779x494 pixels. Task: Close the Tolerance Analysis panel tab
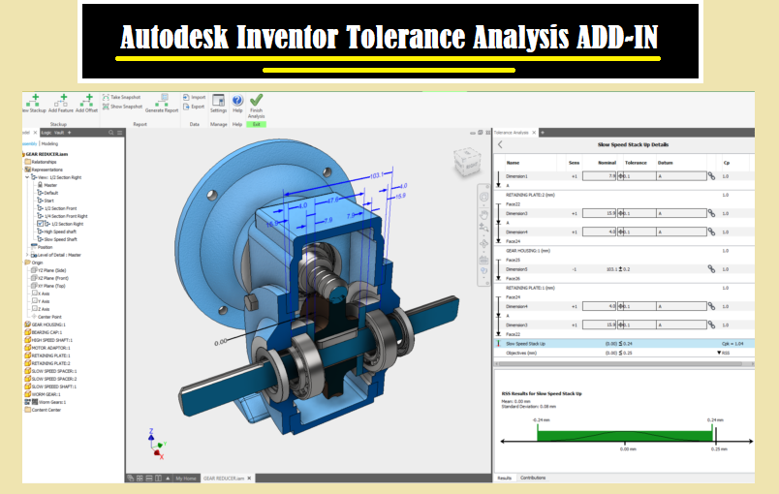(534, 133)
